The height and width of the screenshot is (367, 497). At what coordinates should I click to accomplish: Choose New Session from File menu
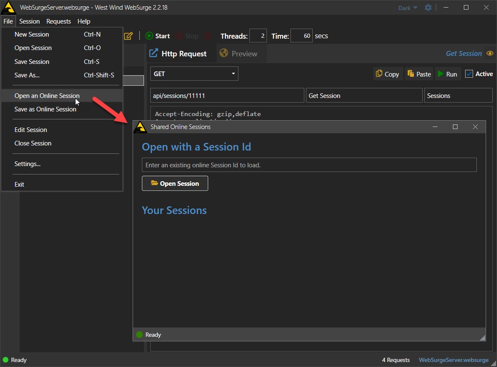[62, 34]
